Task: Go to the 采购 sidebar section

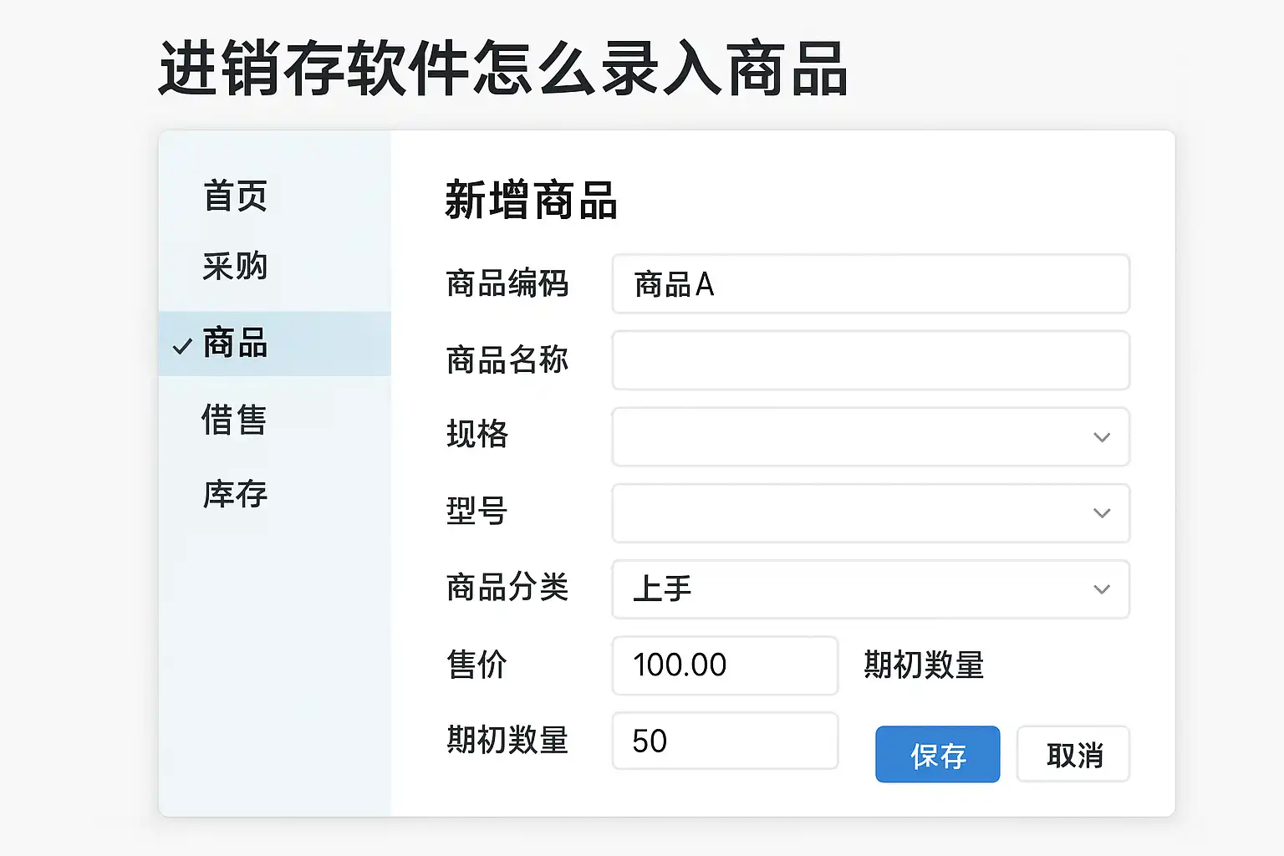Action: (x=235, y=267)
